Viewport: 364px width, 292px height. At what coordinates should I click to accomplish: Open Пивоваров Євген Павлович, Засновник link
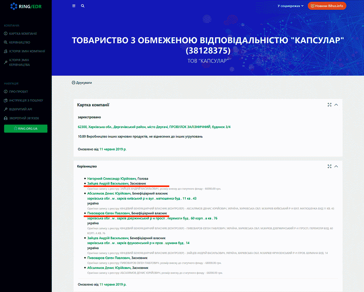pos(109,258)
